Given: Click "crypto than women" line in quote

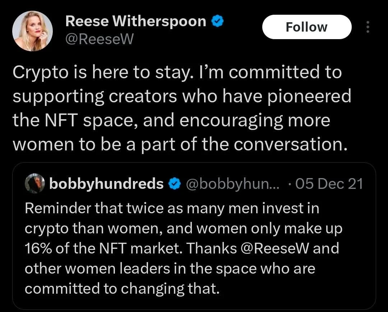Looking at the screenshot, I should pyautogui.click(x=183, y=229).
